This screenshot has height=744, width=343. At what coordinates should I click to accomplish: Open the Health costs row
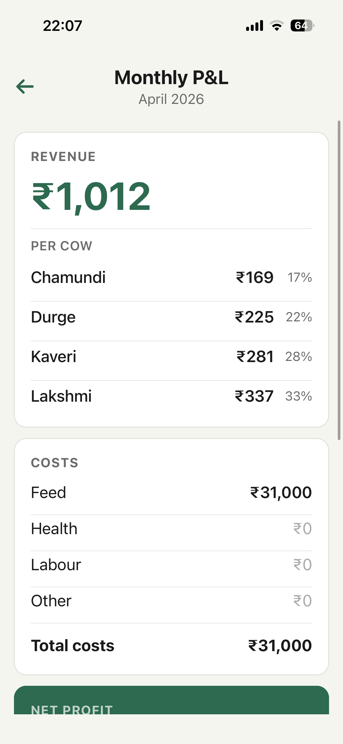(171, 529)
